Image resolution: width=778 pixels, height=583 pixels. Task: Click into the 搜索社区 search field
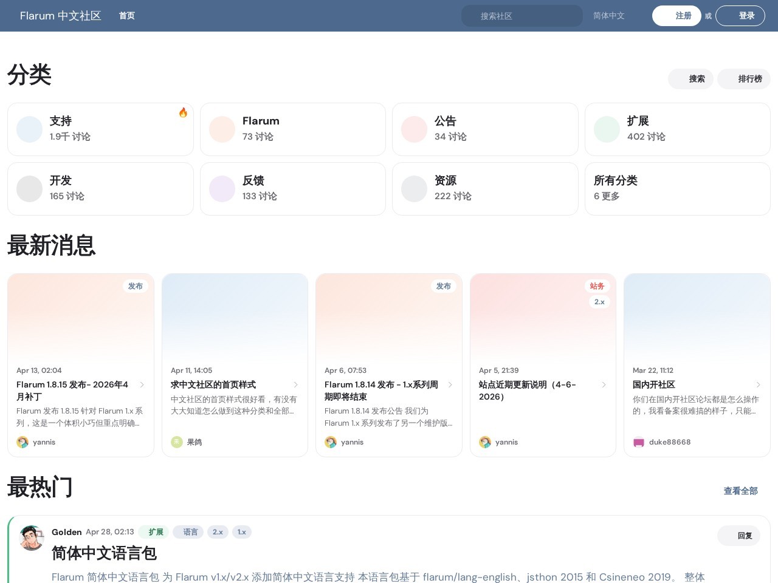(523, 16)
